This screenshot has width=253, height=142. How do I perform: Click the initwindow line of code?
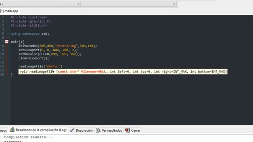[58, 46]
